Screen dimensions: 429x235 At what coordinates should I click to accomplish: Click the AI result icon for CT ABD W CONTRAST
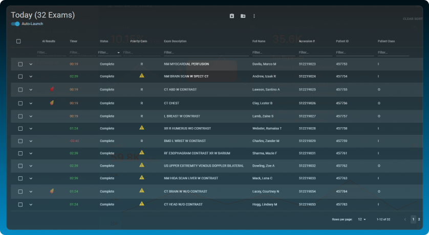[52, 89]
